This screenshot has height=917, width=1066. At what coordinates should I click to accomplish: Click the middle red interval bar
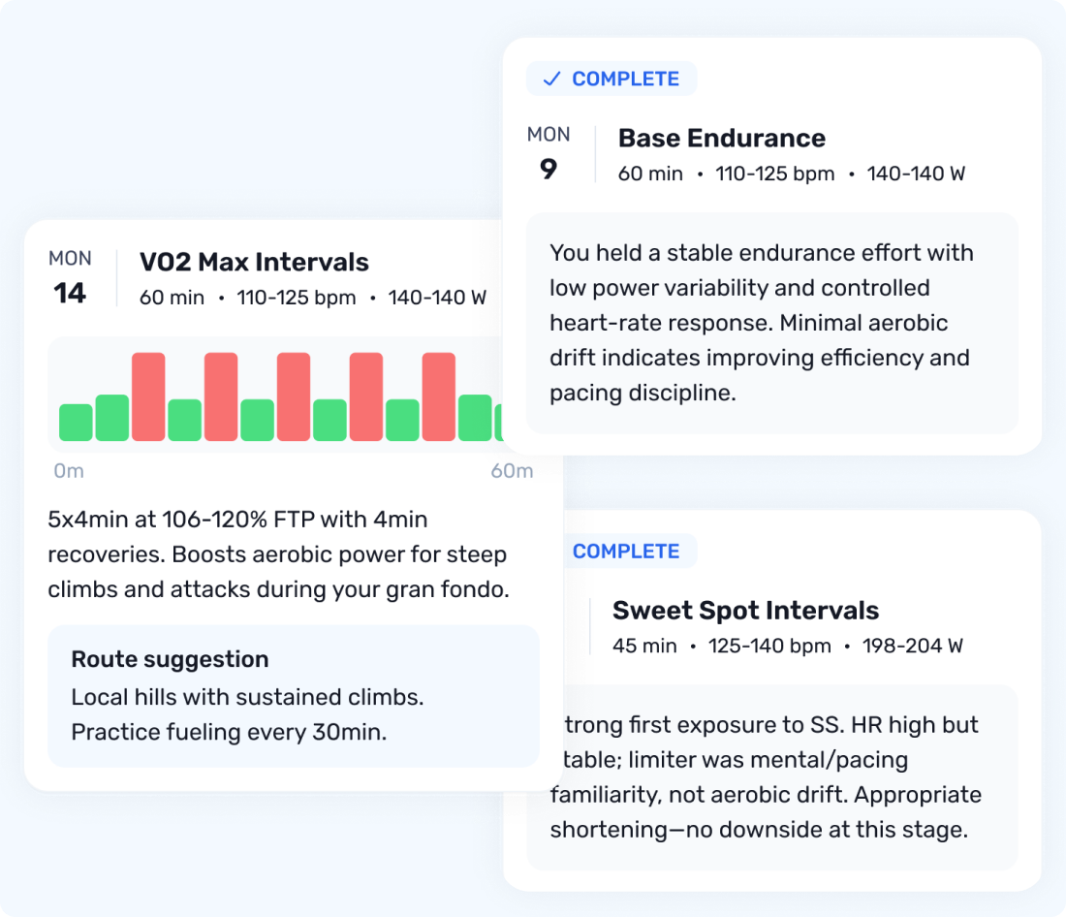tap(294, 396)
